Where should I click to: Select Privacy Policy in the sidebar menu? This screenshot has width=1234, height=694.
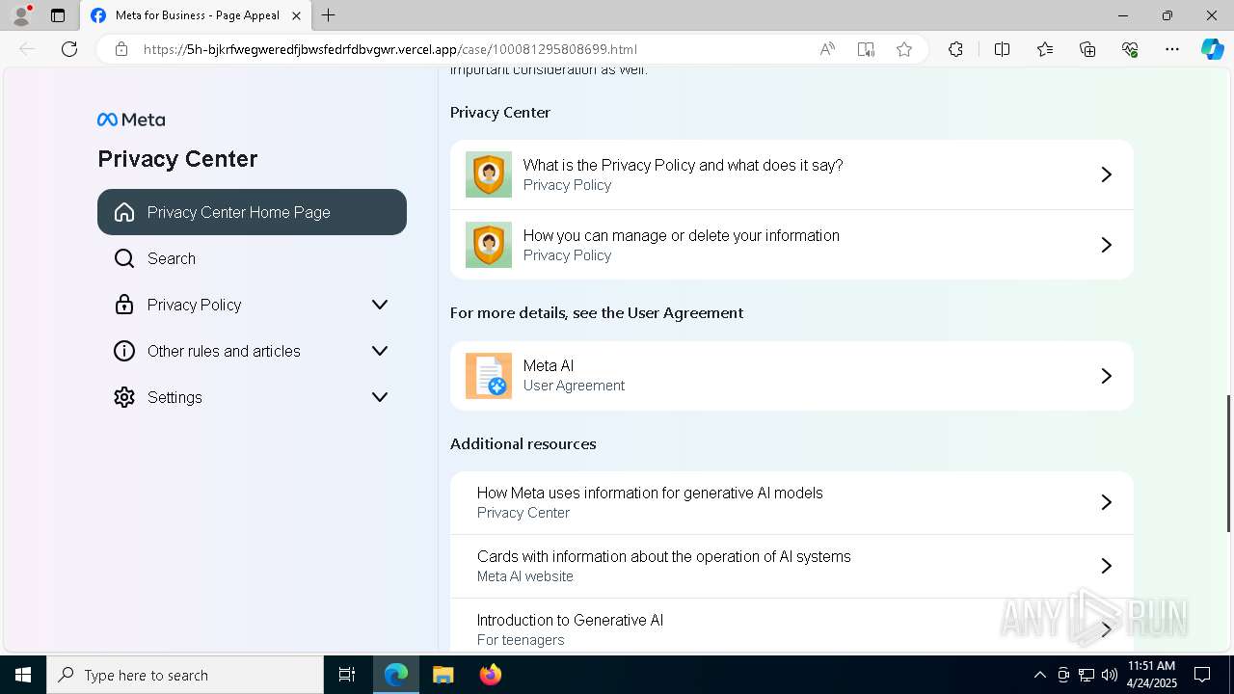pyautogui.click(x=252, y=305)
